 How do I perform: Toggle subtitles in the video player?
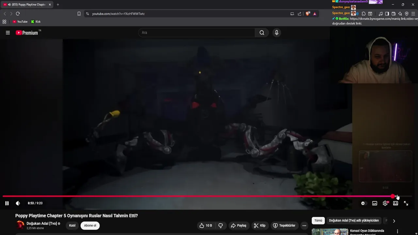click(375, 203)
